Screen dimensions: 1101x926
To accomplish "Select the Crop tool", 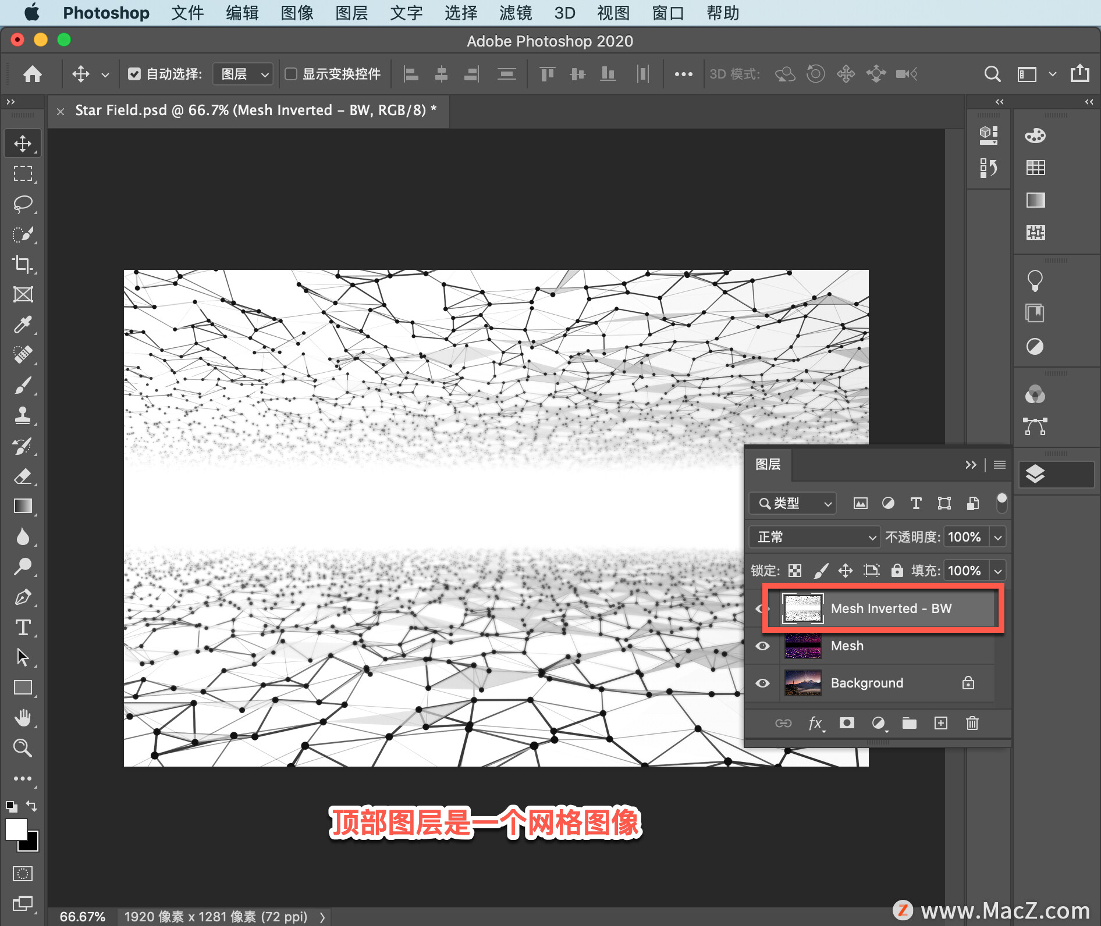I will tap(23, 264).
